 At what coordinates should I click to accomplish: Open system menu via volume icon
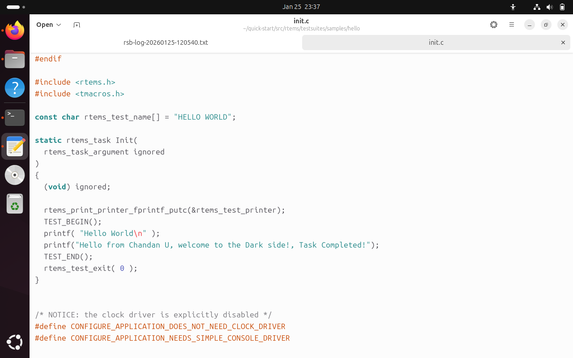click(x=550, y=7)
